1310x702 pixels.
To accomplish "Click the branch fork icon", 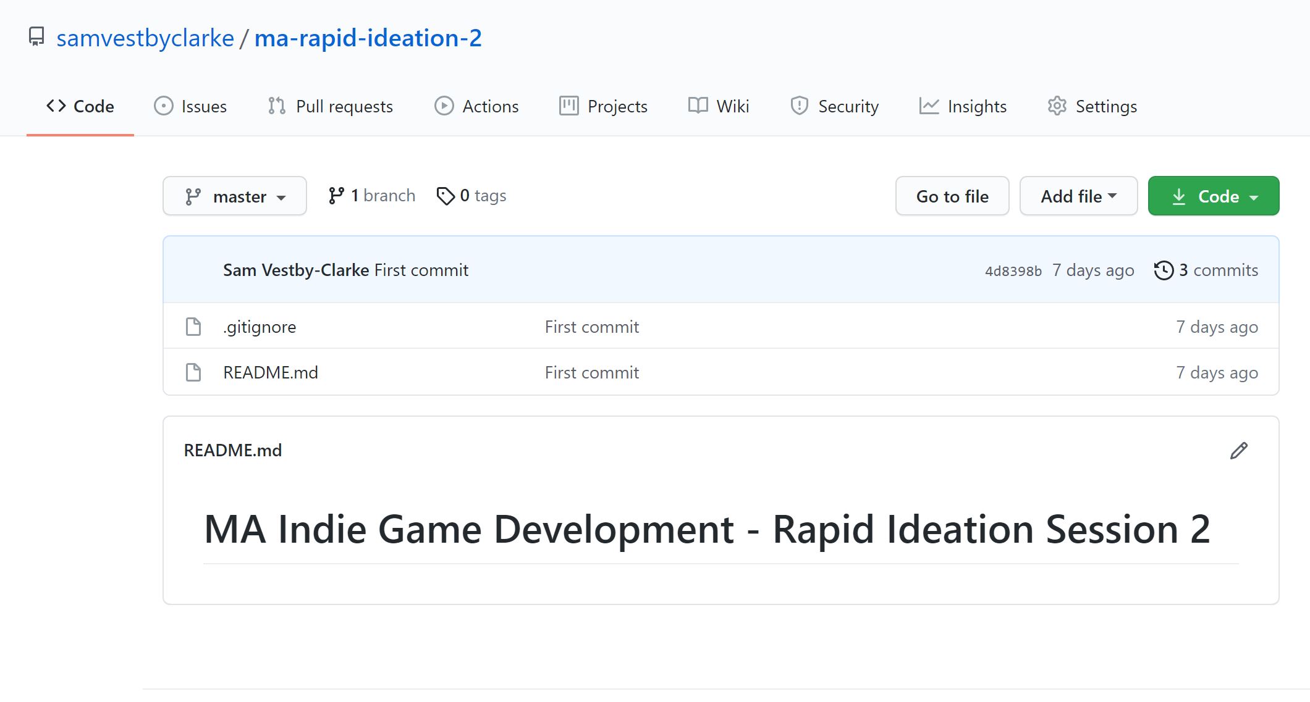I will pyautogui.click(x=337, y=195).
